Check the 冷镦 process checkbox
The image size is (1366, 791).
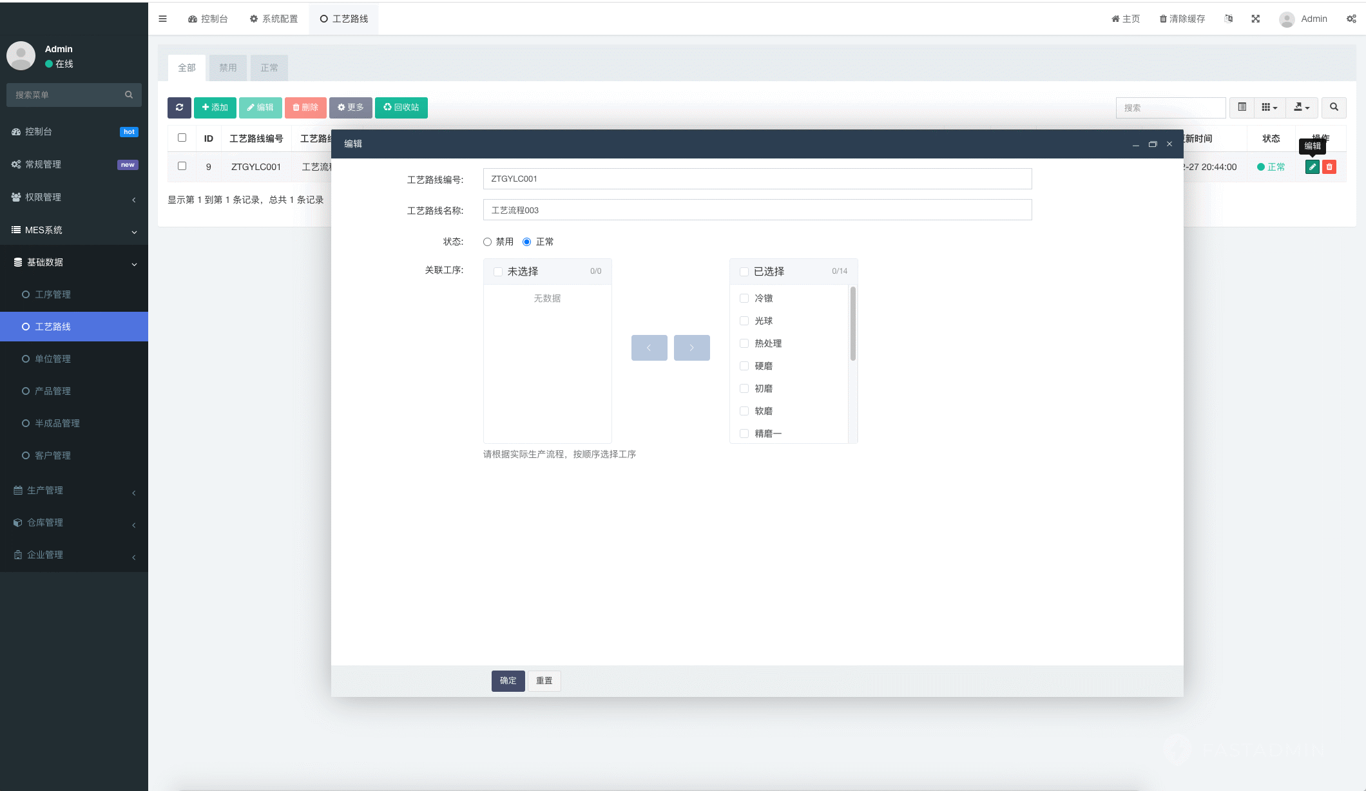(744, 298)
